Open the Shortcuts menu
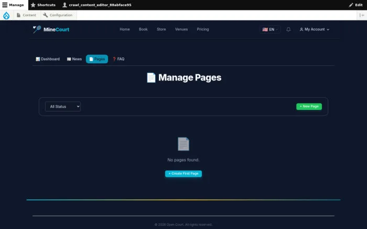The height and width of the screenshot is (229, 367). pos(44,5)
